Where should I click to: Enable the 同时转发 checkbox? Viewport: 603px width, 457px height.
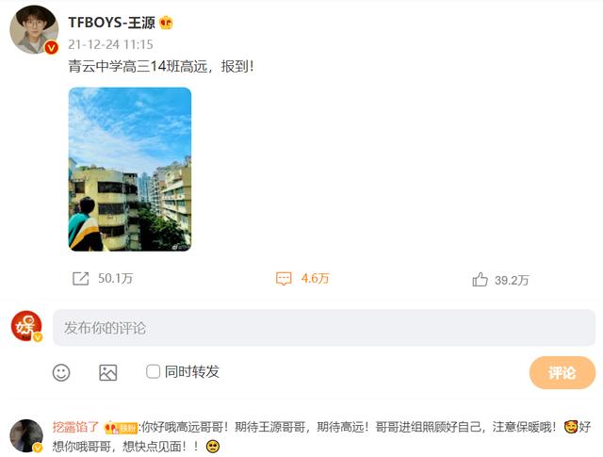[x=153, y=371]
